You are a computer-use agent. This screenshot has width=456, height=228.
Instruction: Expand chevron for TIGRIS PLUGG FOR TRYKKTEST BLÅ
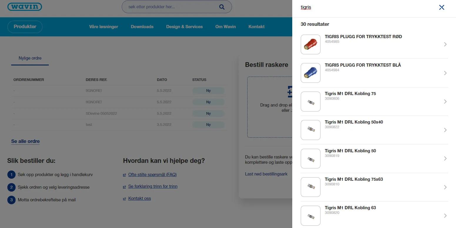[445, 73]
